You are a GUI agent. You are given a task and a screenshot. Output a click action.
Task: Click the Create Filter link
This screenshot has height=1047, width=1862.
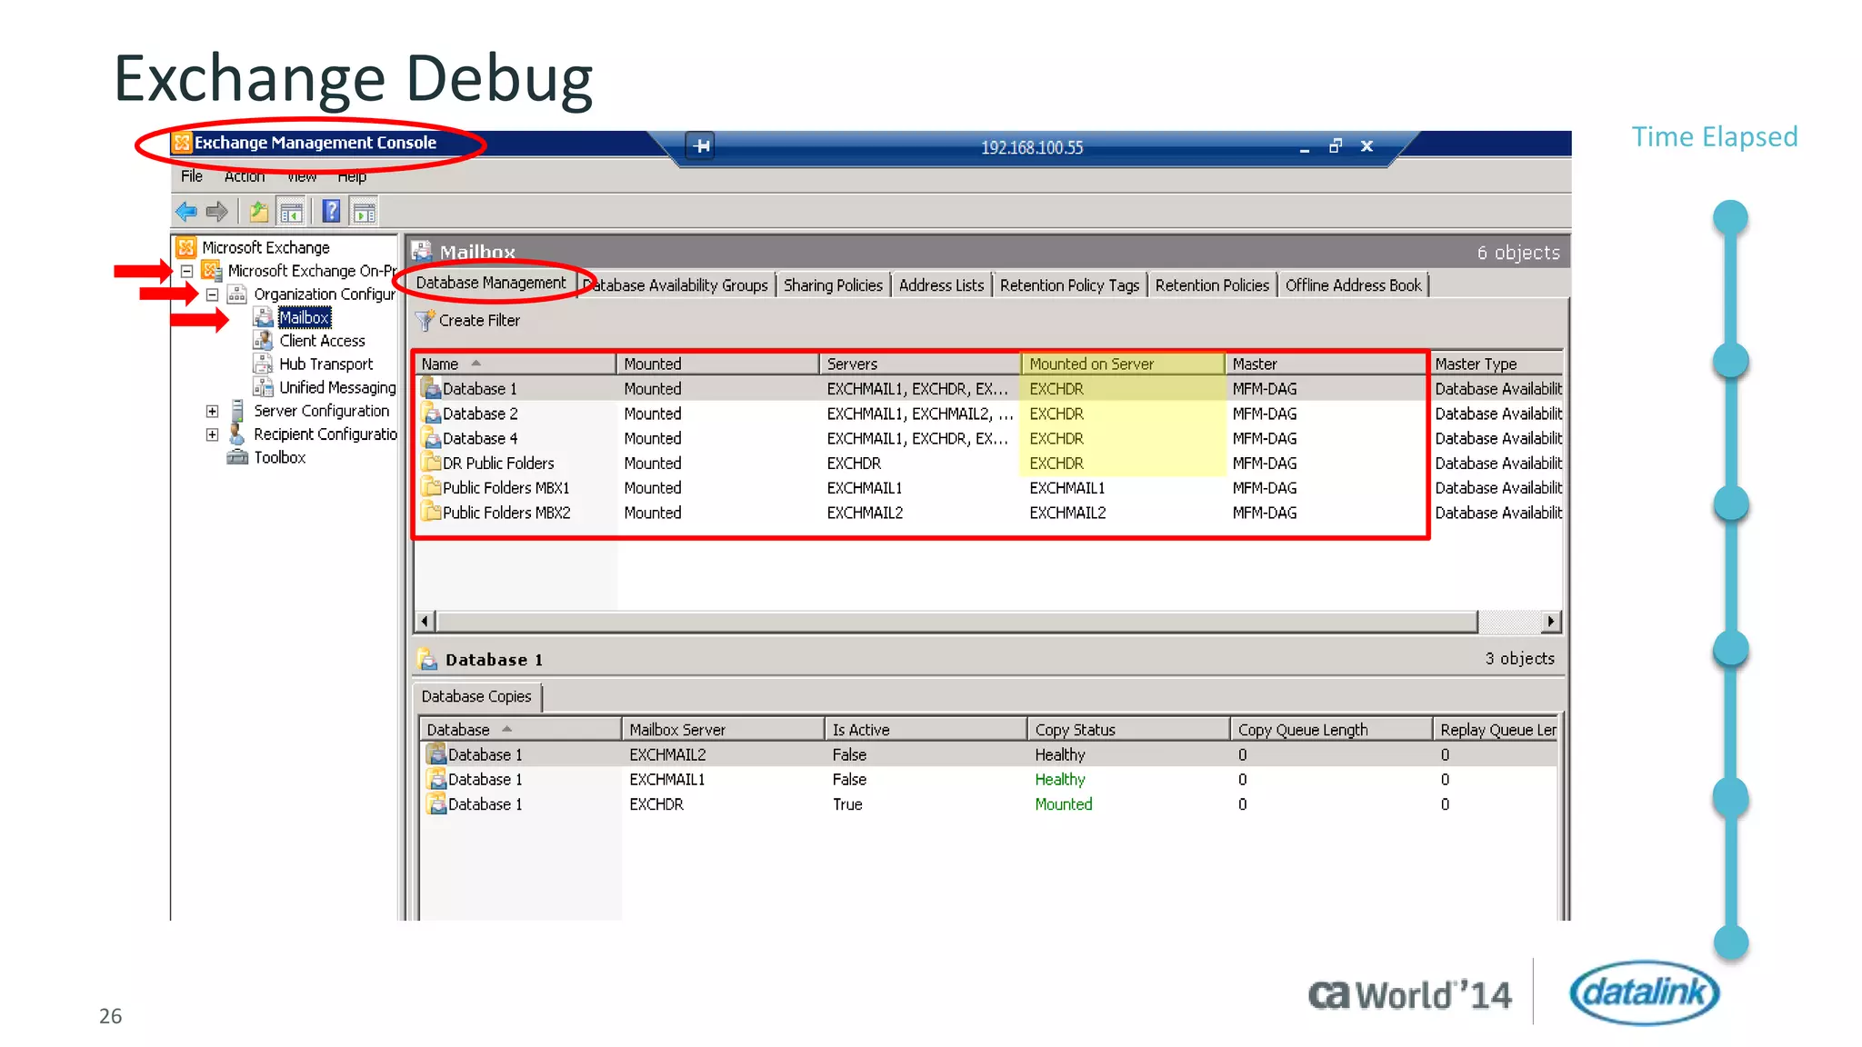click(x=479, y=321)
